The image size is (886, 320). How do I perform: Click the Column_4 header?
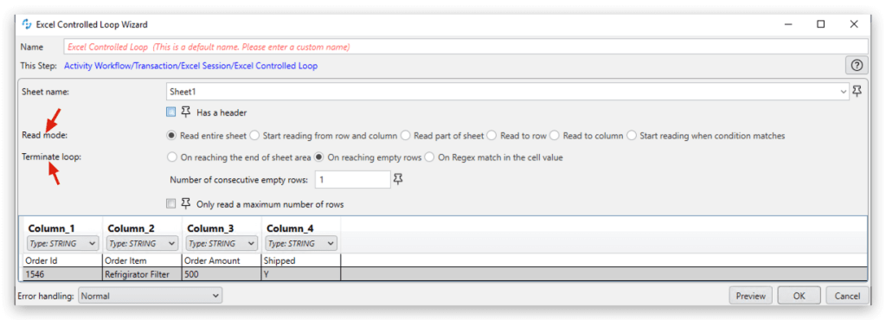click(x=290, y=228)
